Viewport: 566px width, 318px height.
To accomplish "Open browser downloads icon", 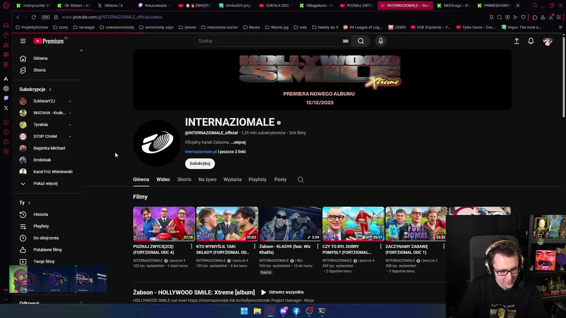I will coord(551,17).
